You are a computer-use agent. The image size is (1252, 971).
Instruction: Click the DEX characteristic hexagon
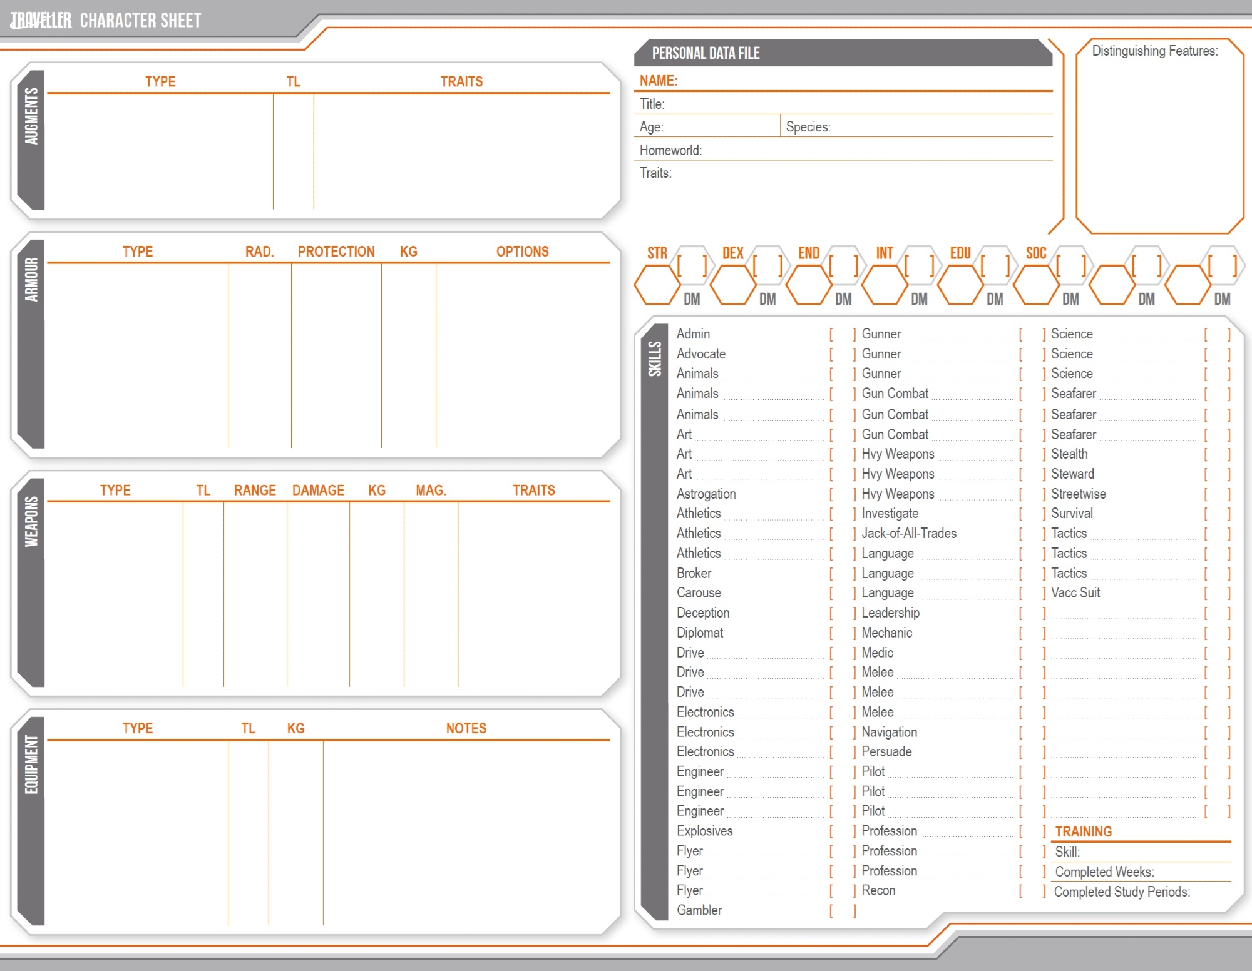click(x=732, y=285)
